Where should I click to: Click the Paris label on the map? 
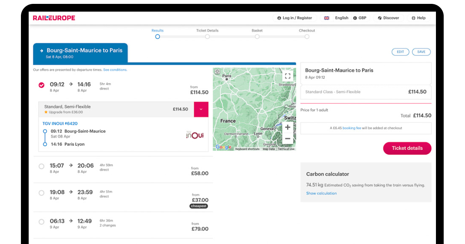tap(227, 76)
